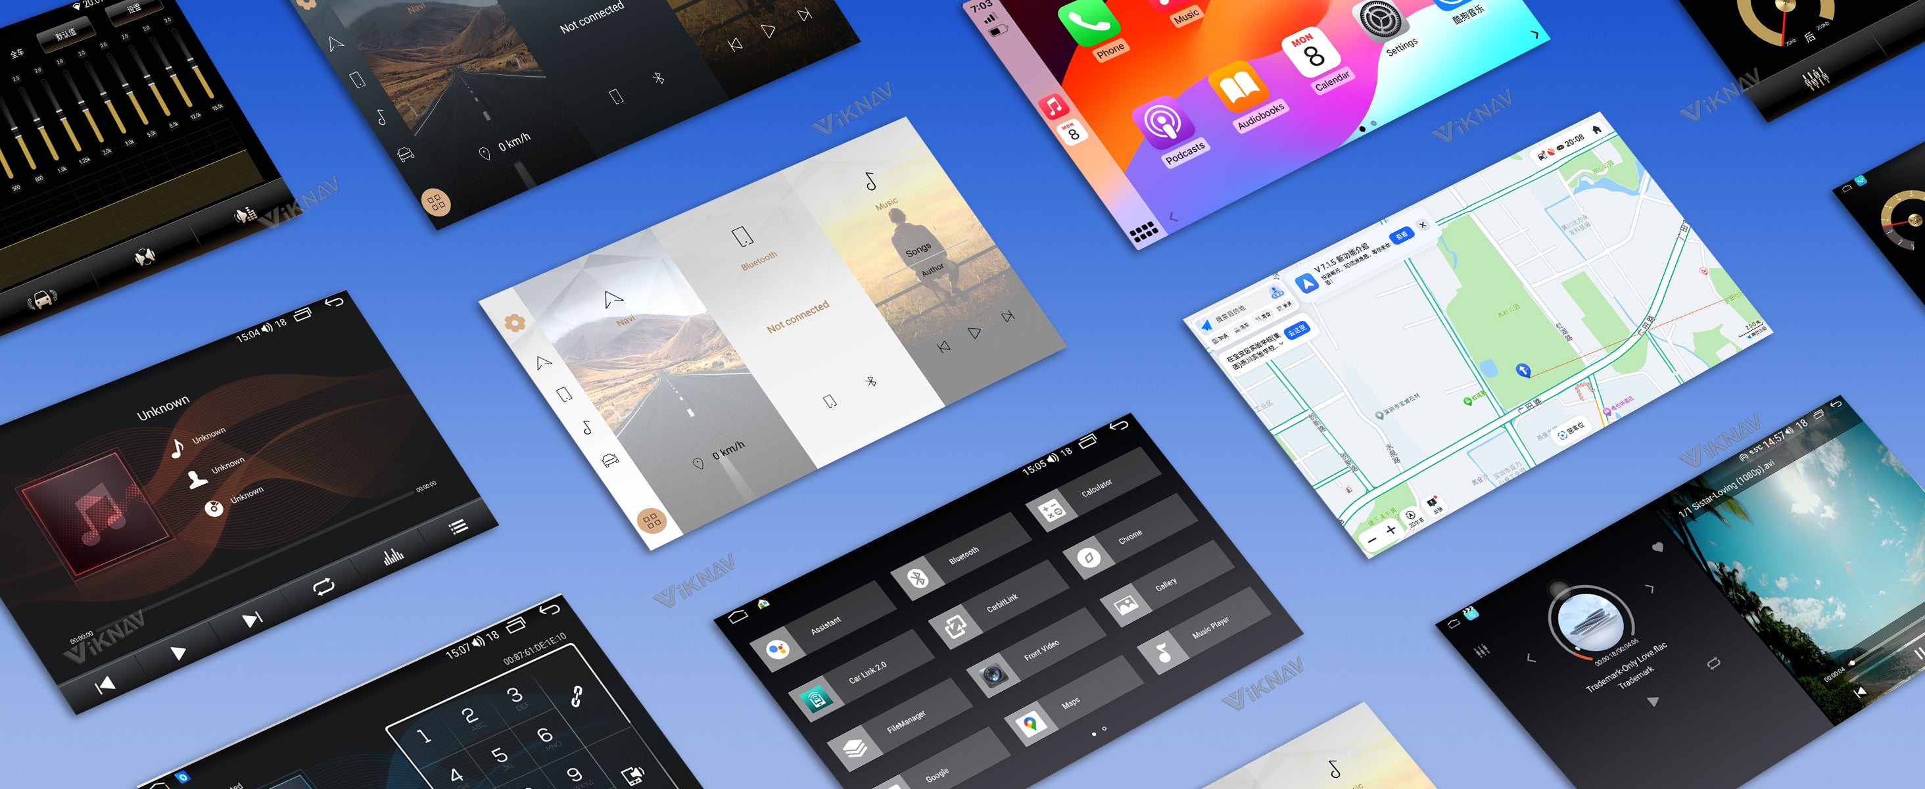This screenshot has width=1925, height=789.
Task: Open 2D view compass on the map
Action: (x=1412, y=518)
